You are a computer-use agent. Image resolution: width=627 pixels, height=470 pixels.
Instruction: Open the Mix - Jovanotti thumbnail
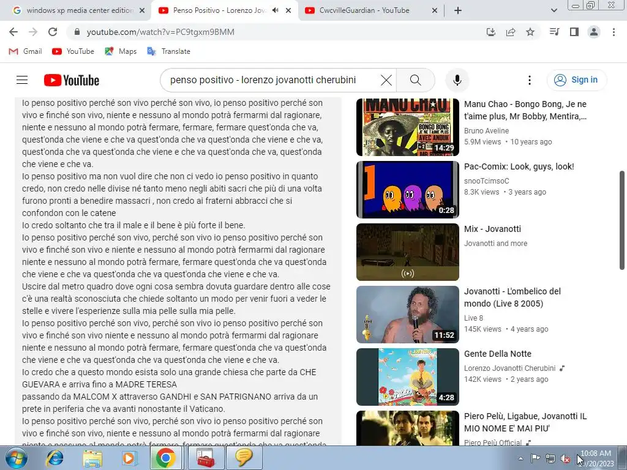(x=407, y=252)
